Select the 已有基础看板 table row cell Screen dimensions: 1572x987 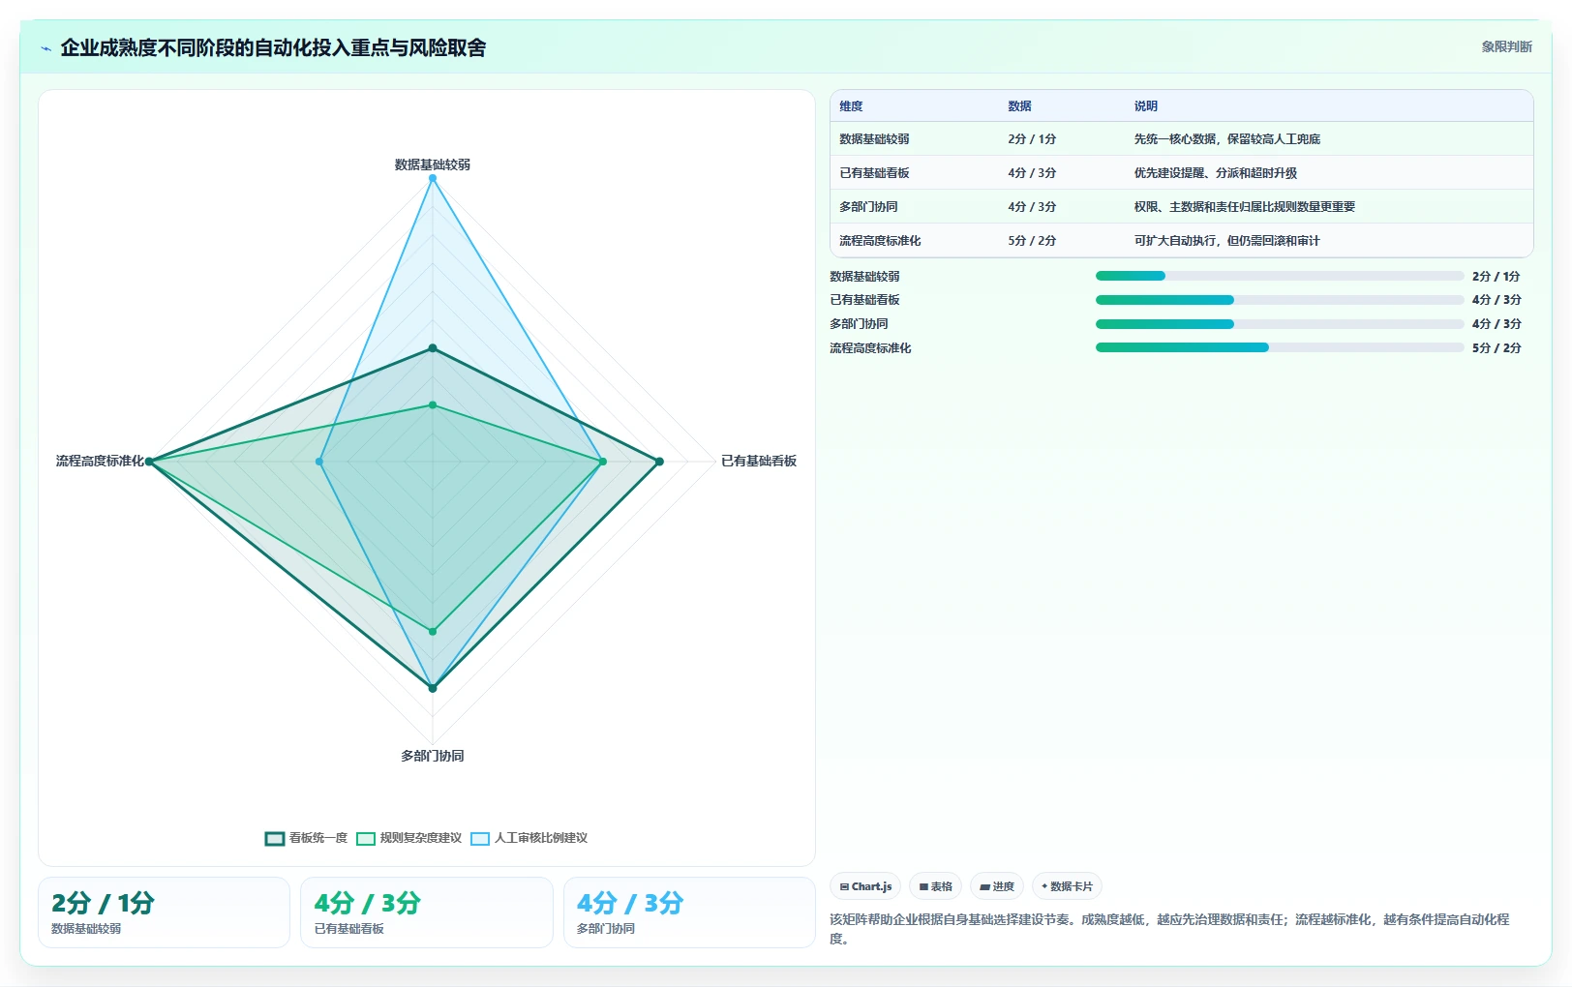(x=874, y=173)
